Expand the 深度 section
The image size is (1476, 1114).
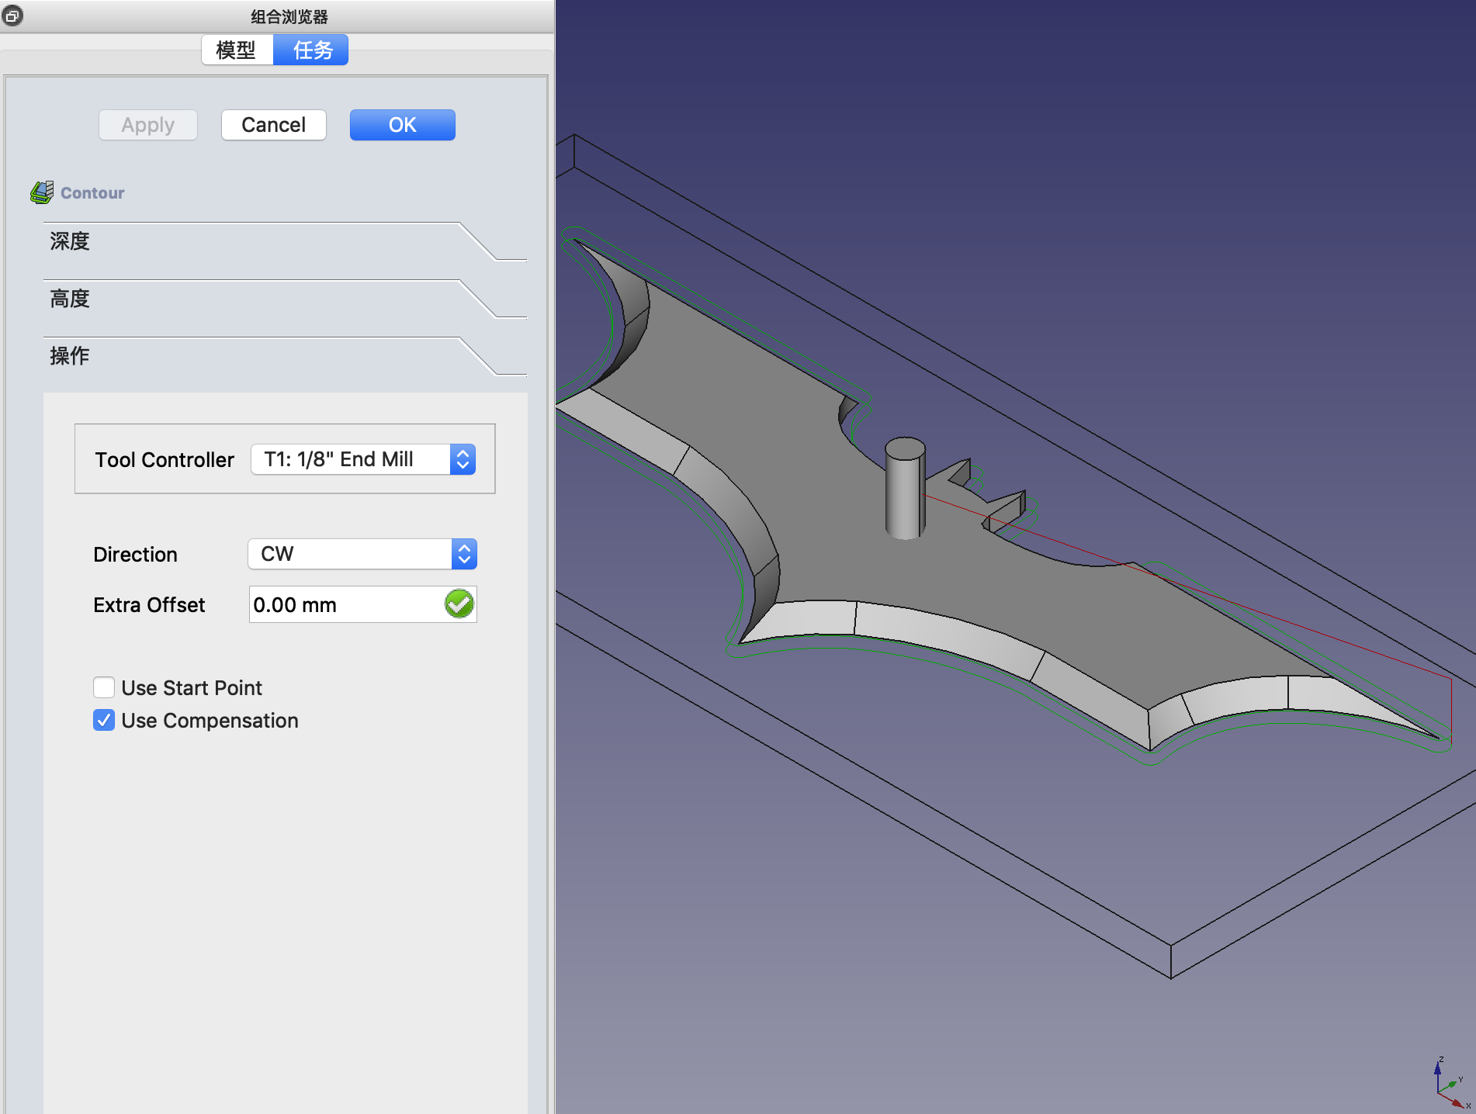click(x=70, y=242)
